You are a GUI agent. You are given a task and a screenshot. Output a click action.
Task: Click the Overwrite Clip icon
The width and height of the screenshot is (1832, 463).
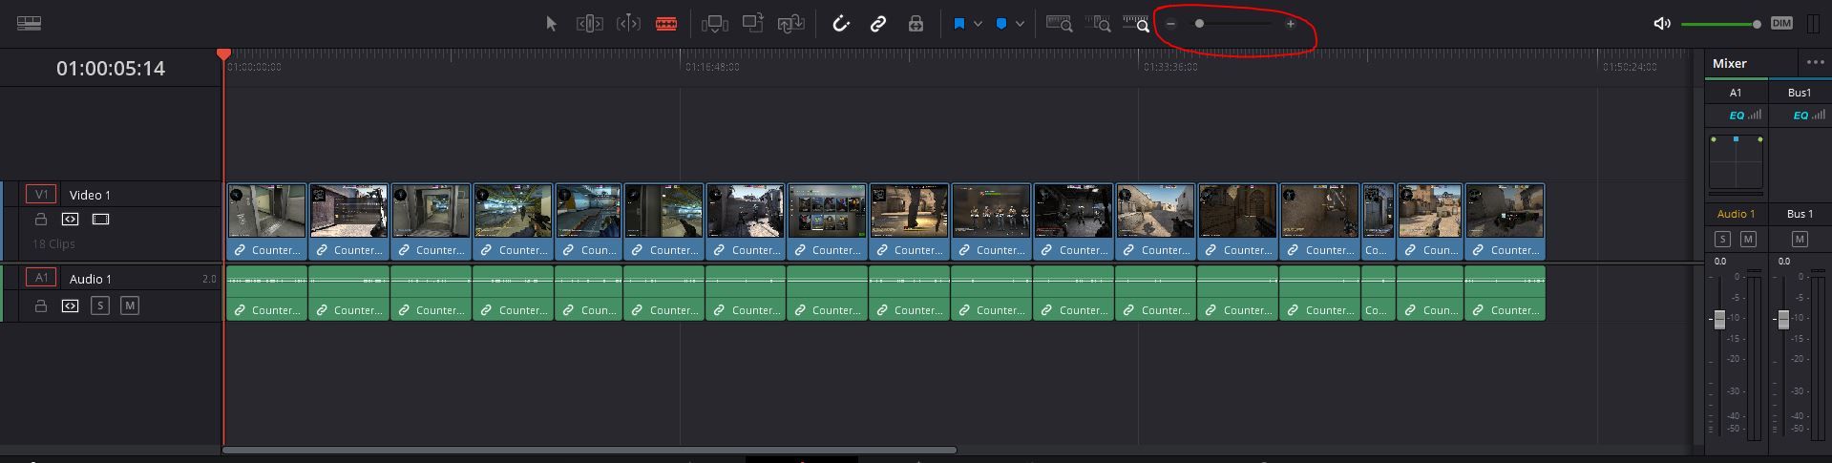point(753,23)
